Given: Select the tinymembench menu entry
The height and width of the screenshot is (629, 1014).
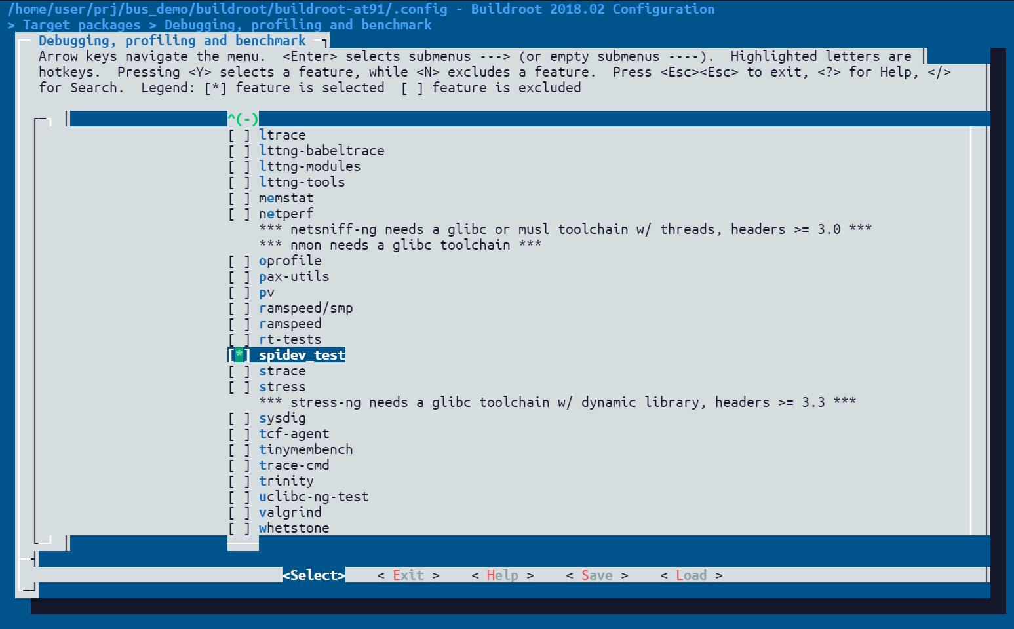Looking at the screenshot, I should click(305, 449).
